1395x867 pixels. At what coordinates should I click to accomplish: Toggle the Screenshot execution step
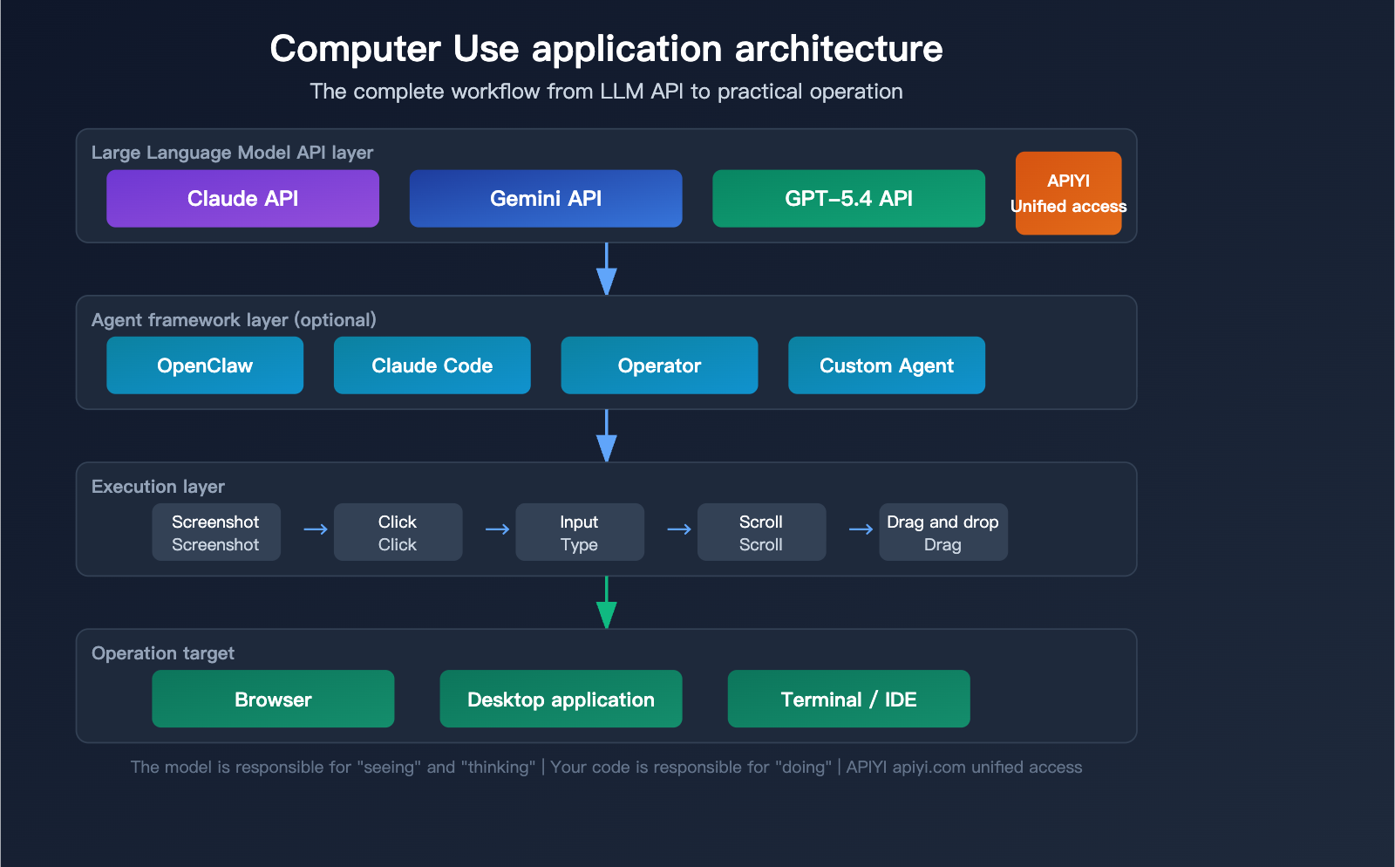pos(216,531)
